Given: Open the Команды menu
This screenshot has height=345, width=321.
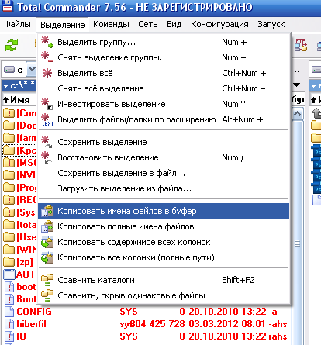Looking at the screenshot, I should pos(111,24).
